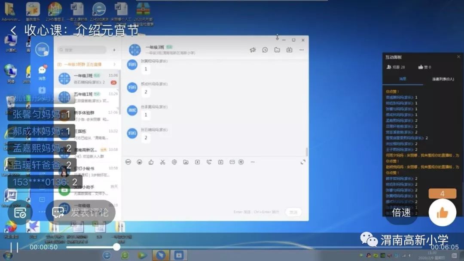
Task: Click the upload icon in chat toolbar
Action: pyautogui.click(x=197, y=162)
